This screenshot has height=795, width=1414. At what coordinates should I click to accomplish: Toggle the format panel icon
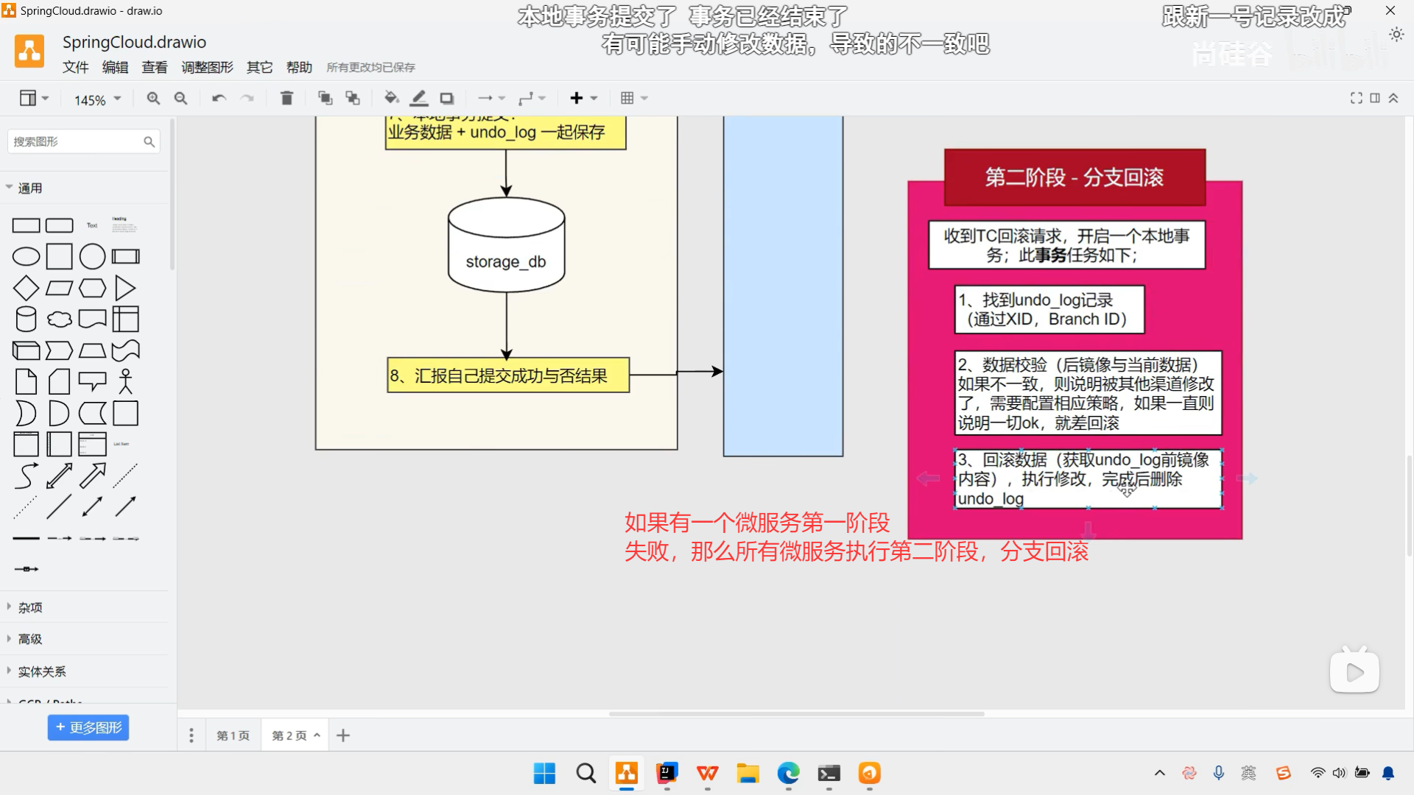[1375, 98]
